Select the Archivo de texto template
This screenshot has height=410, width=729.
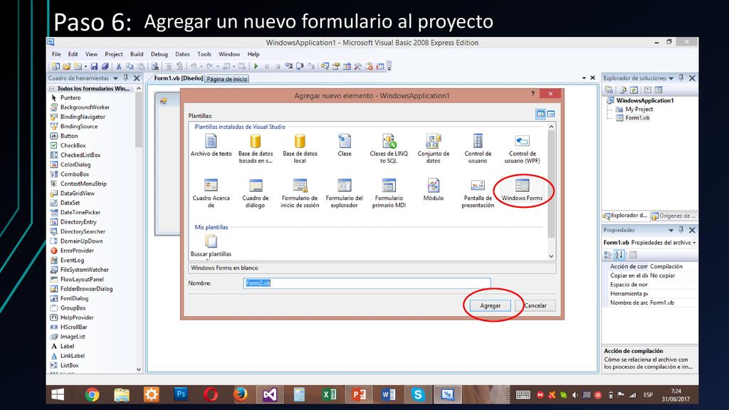coord(211,145)
